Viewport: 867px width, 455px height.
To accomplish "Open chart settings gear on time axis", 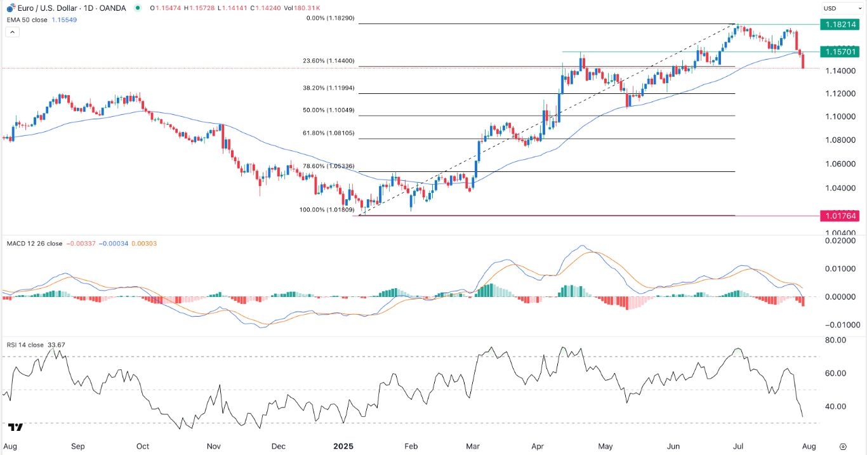I will (843, 447).
